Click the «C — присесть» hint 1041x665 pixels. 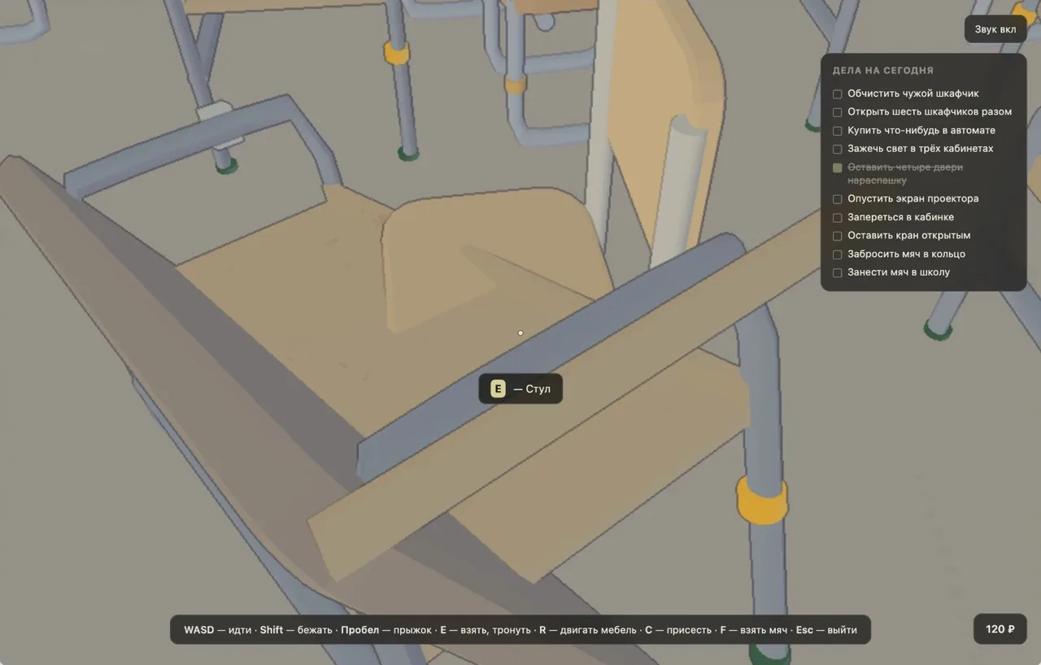tap(678, 630)
